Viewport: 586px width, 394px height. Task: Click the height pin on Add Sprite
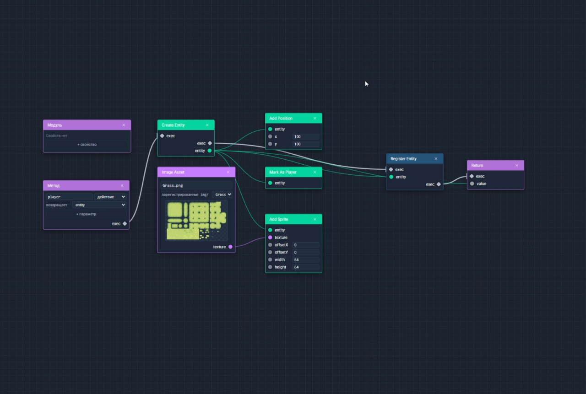tap(270, 267)
